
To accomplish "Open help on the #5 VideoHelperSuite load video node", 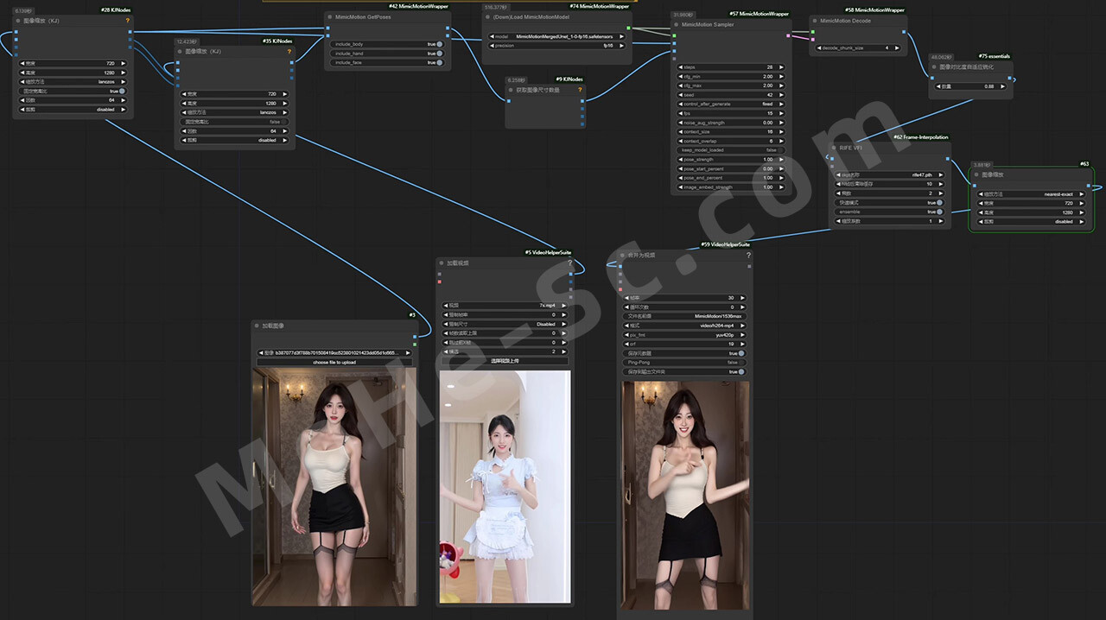I will point(569,262).
